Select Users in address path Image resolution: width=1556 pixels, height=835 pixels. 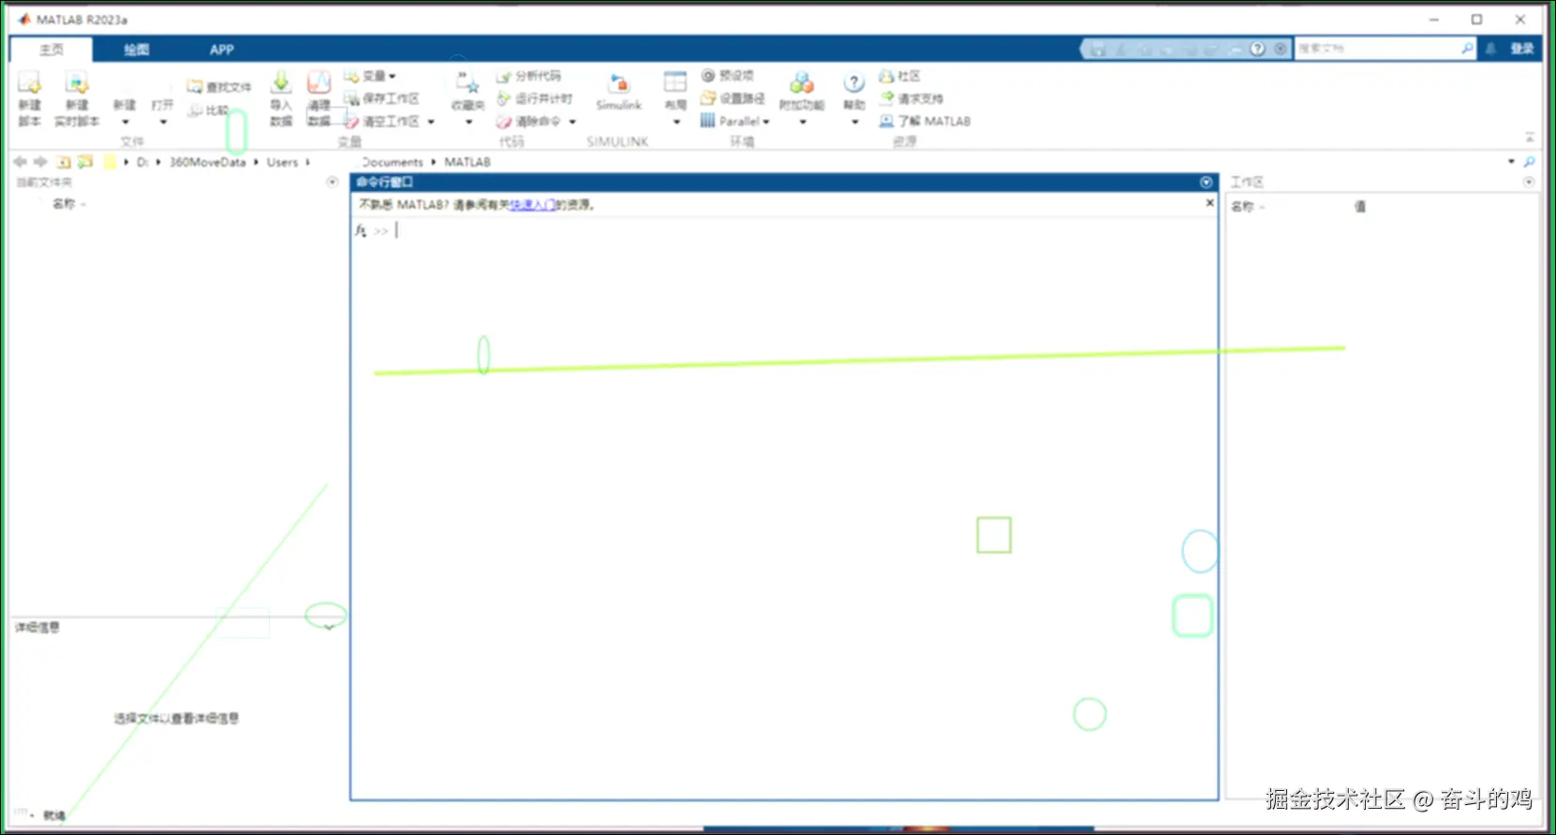point(282,162)
